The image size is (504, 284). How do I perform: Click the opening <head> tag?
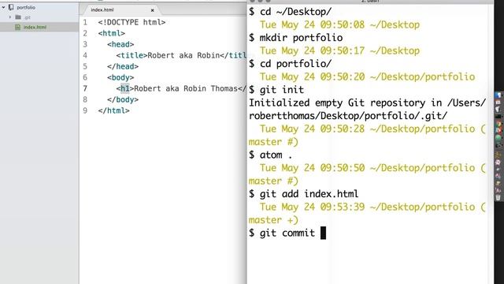click(x=120, y=44)
